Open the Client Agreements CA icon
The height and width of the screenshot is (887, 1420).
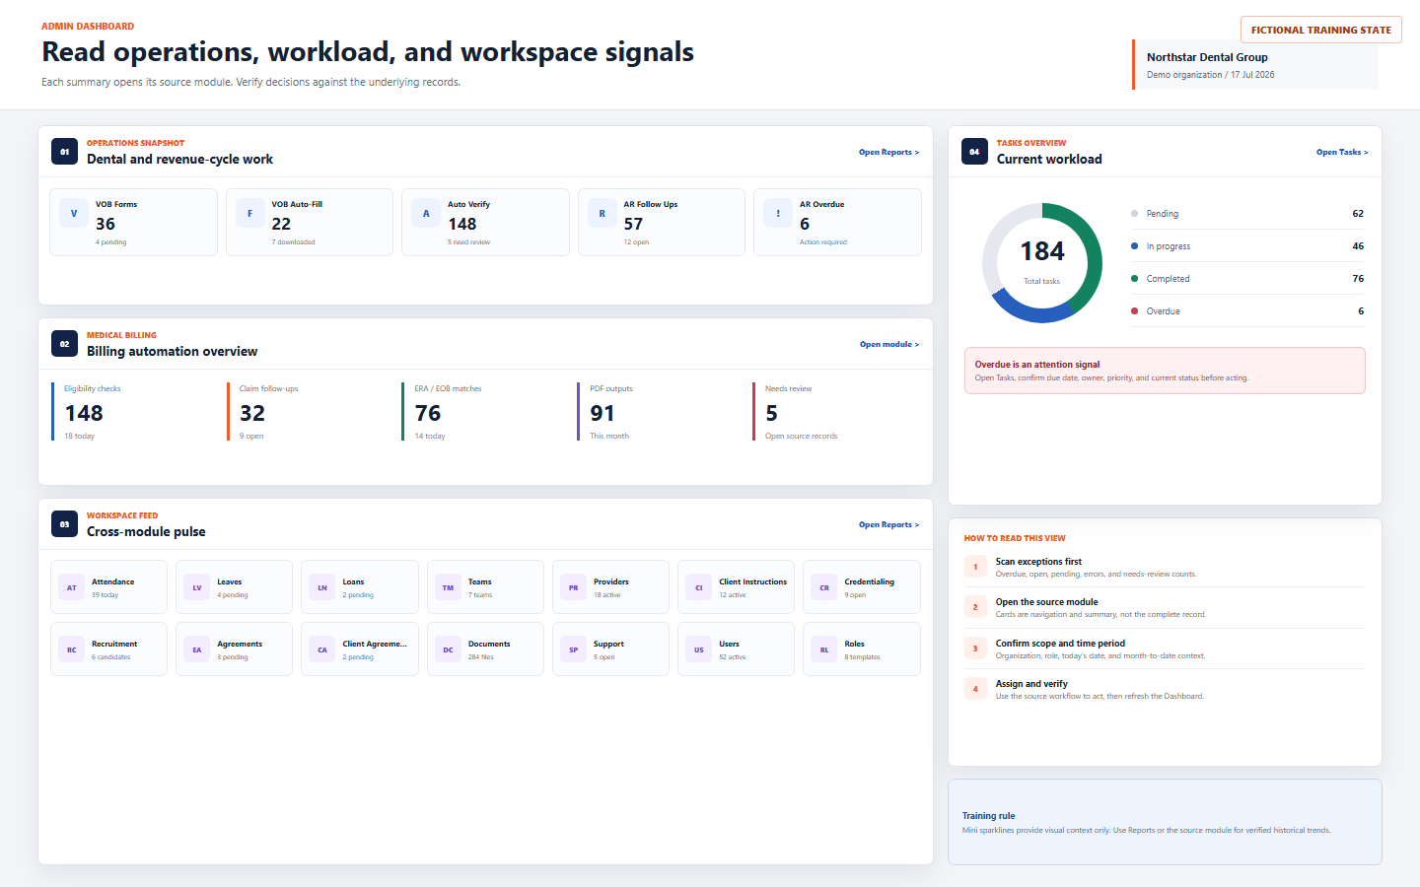point(322,649)
